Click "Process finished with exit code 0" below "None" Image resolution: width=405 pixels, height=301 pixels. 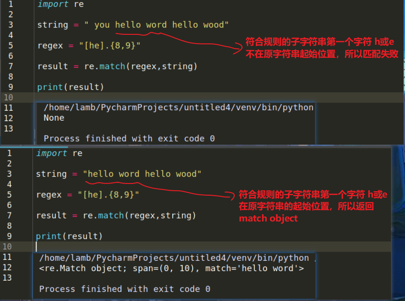click(129, 139)
